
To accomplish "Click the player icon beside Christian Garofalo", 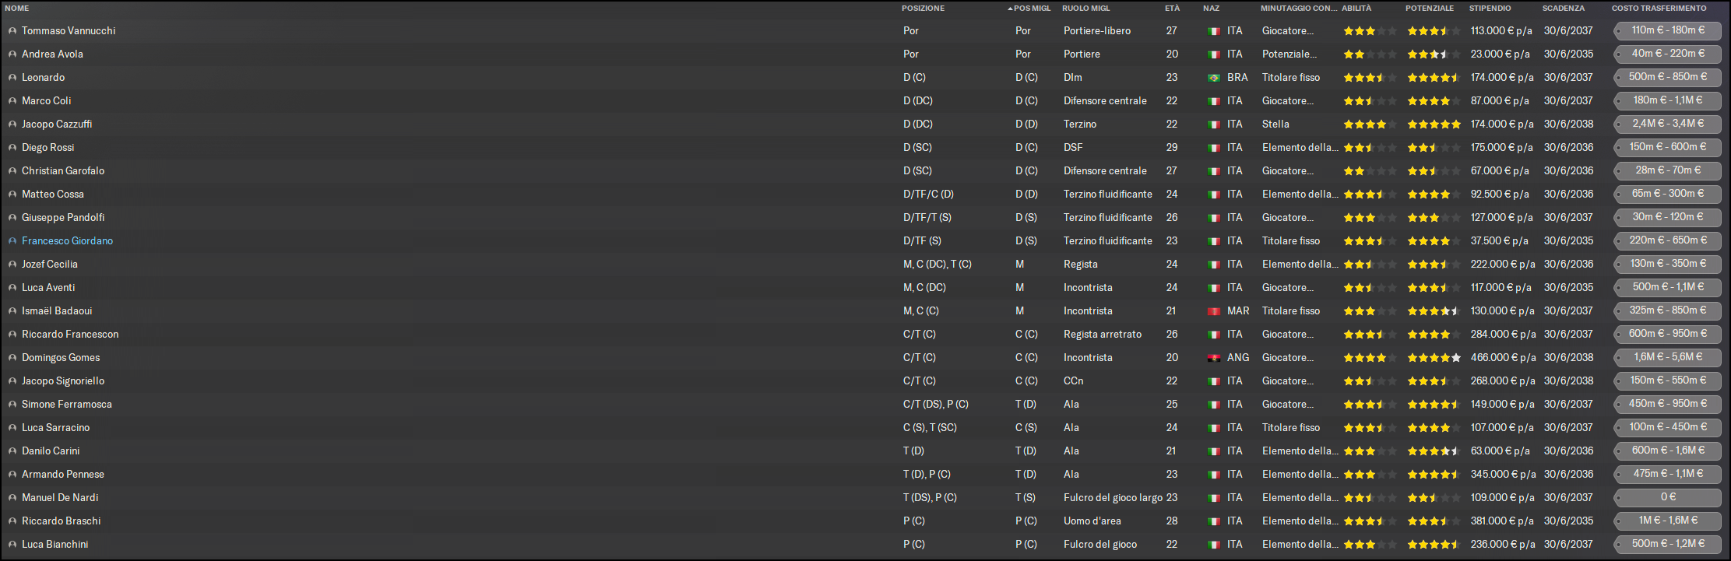I will (x=12, y=171).
